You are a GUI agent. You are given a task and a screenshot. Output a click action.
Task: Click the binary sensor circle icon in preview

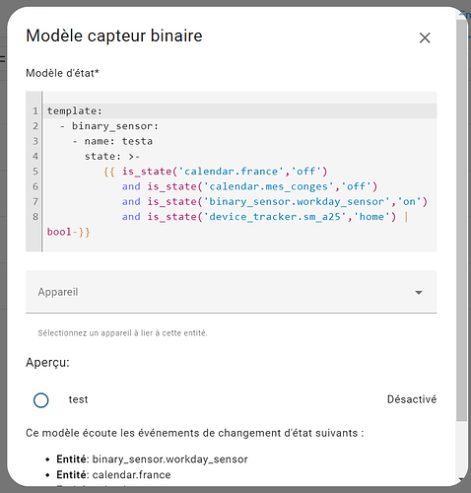(41, 400)
